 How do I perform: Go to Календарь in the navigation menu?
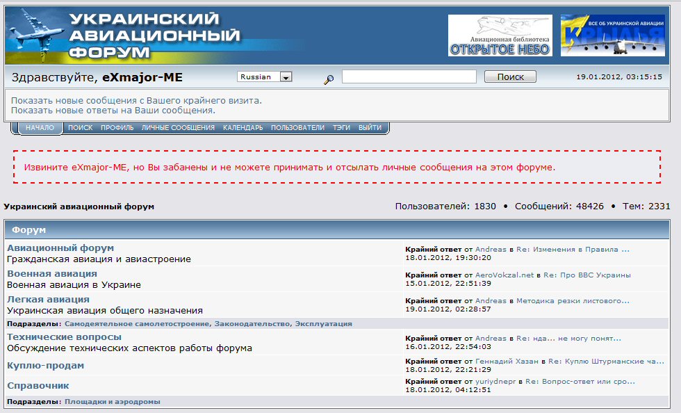point(243,128)
